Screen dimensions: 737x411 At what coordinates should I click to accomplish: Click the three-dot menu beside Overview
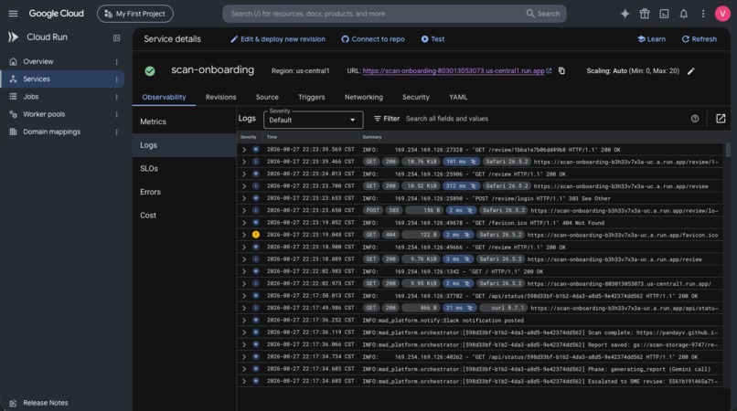pos(116,61)
